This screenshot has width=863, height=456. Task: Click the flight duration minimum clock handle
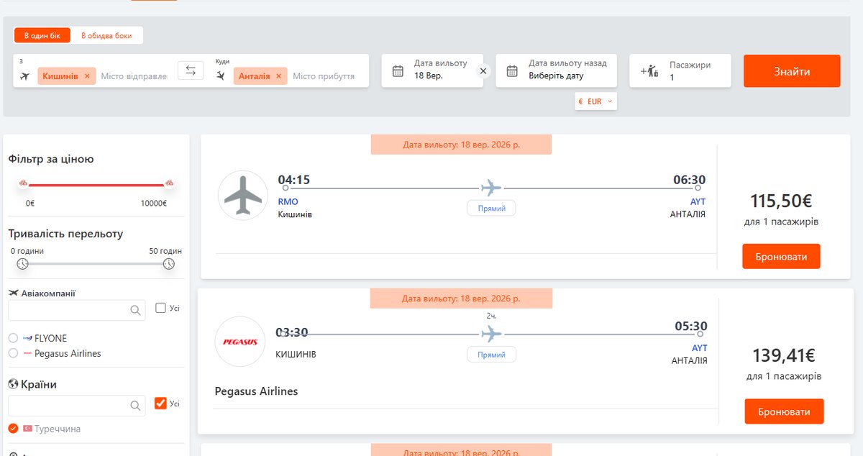pyautogui.click(x=22, y=264)
